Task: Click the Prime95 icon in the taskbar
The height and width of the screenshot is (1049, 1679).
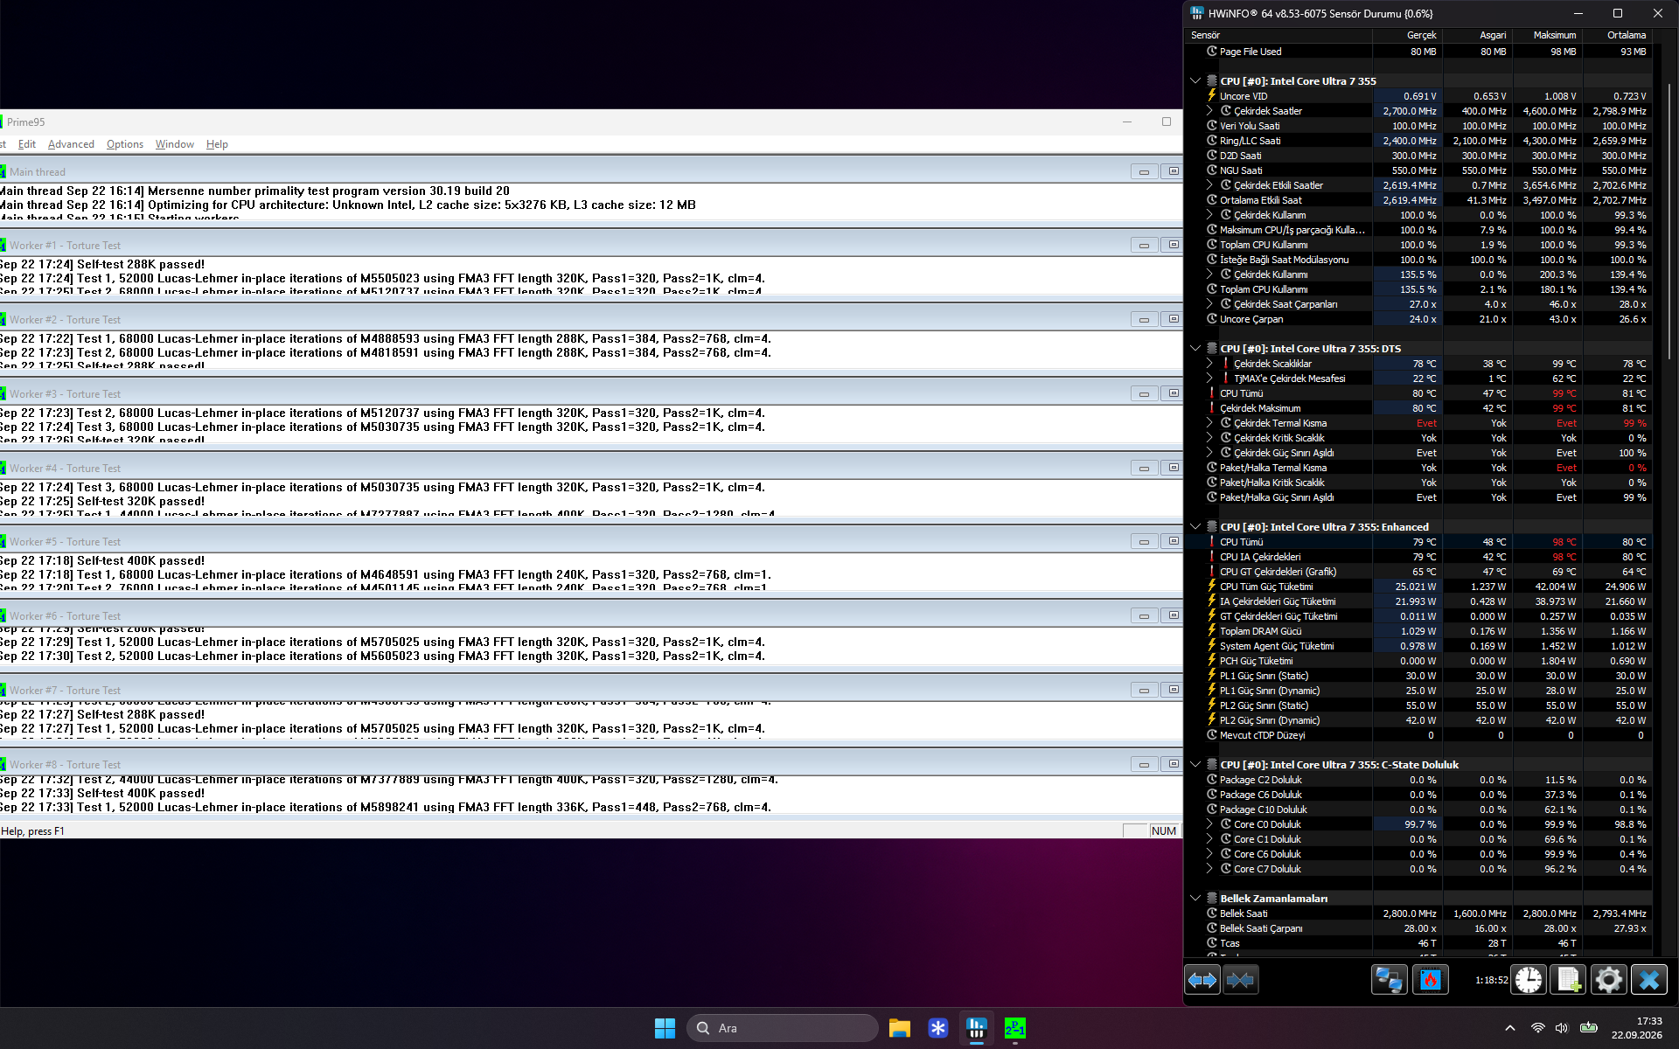Action: [1014, 1028]
